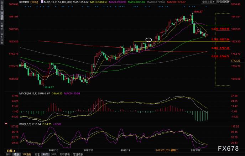Click the KDJ(9,3,3) indicator label
The width and height of the screenshot is (245, 156).
pos(25,124)
